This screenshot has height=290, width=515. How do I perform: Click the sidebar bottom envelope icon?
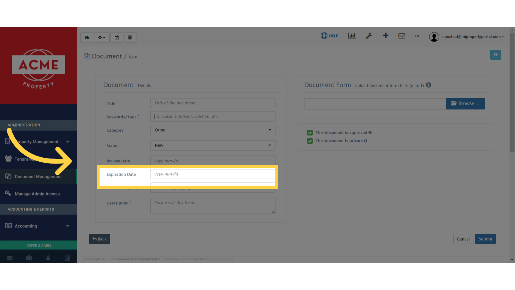coord(10,258)
